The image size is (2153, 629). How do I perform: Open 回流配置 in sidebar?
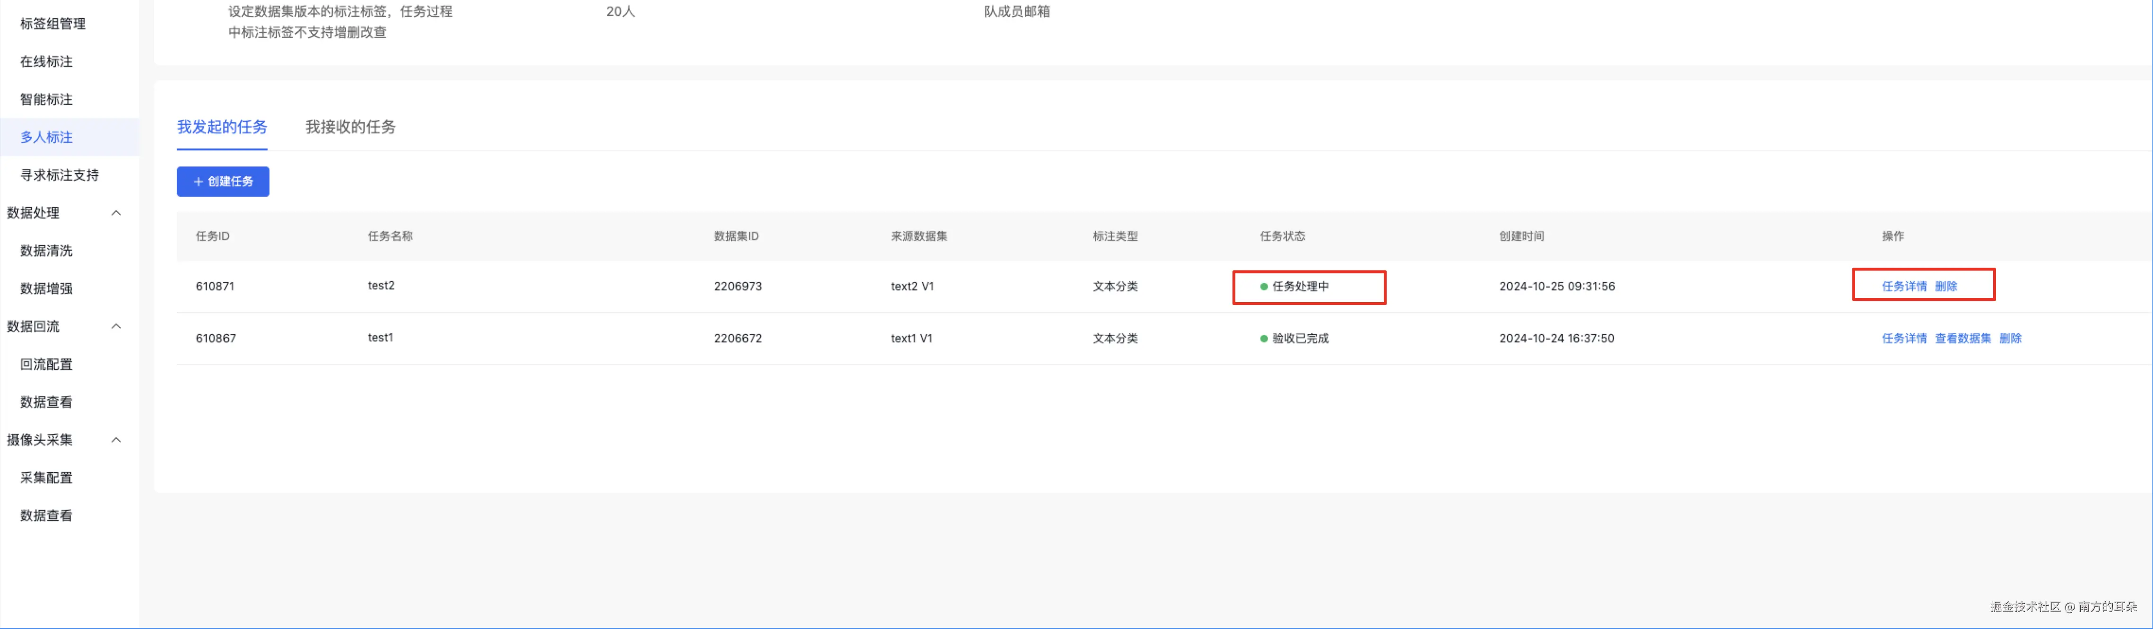46,365
